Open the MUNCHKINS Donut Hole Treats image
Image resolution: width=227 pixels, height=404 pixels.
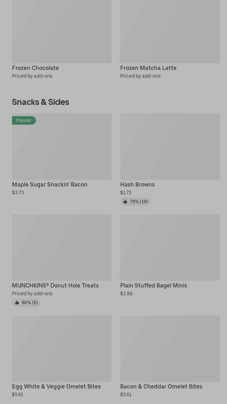[62, 248]
